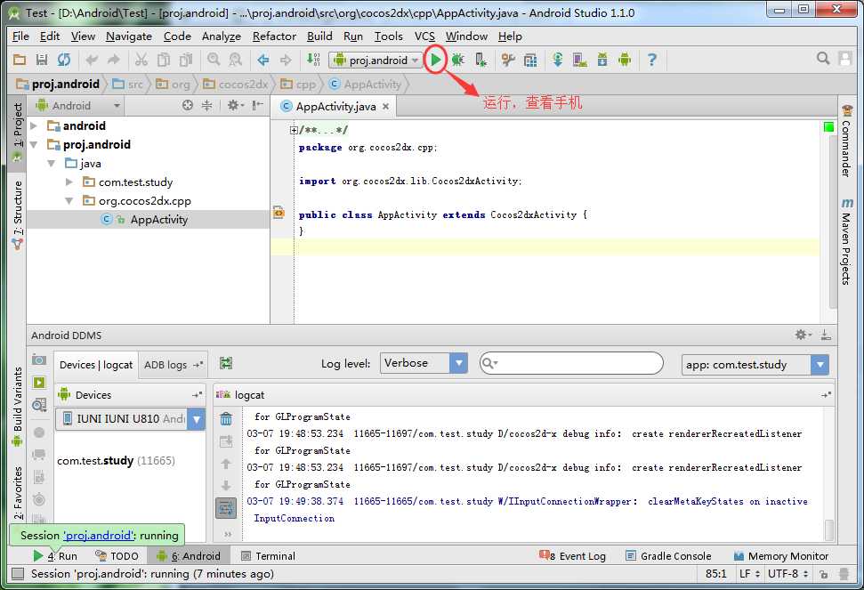Click the Open folder icon in toolbar
864x590 pixels.
pyautogui.click(x=20, y=60)
